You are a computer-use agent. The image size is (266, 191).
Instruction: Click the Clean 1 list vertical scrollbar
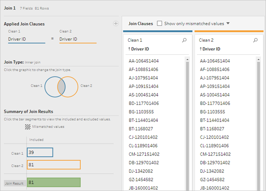click(188, 125)
